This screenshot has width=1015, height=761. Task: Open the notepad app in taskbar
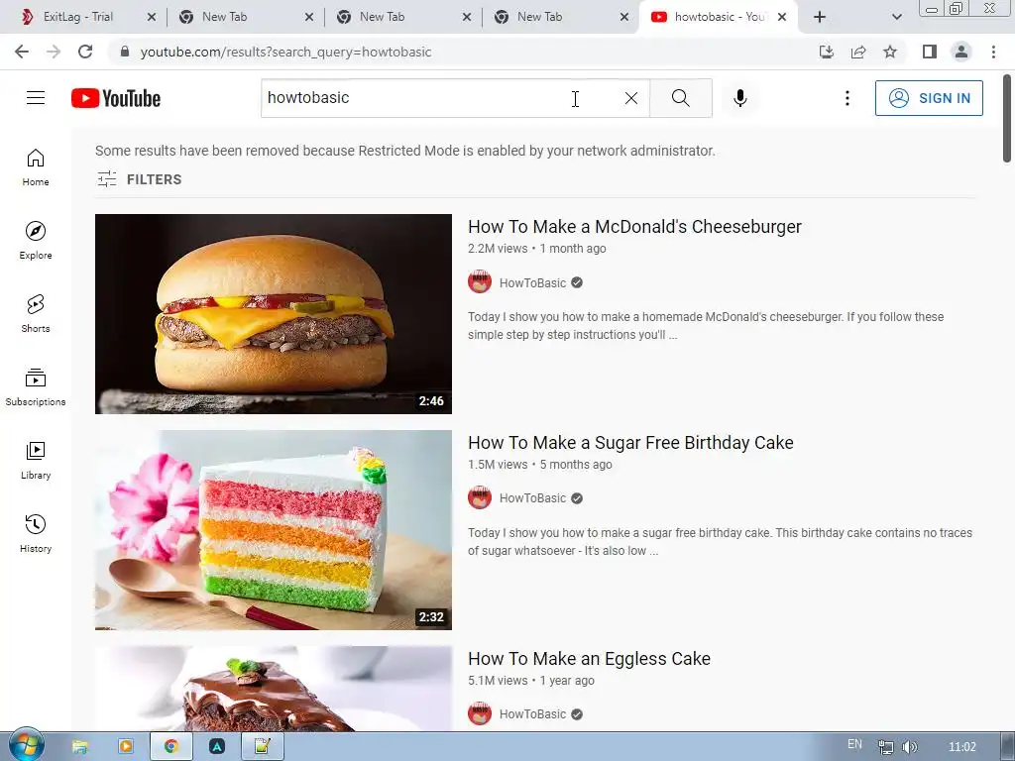point(262,747)
